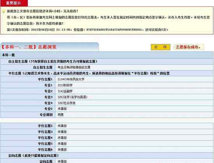The image size is (214, 163).
Task: Click the yellow 打印 print button
Action: 161,47
